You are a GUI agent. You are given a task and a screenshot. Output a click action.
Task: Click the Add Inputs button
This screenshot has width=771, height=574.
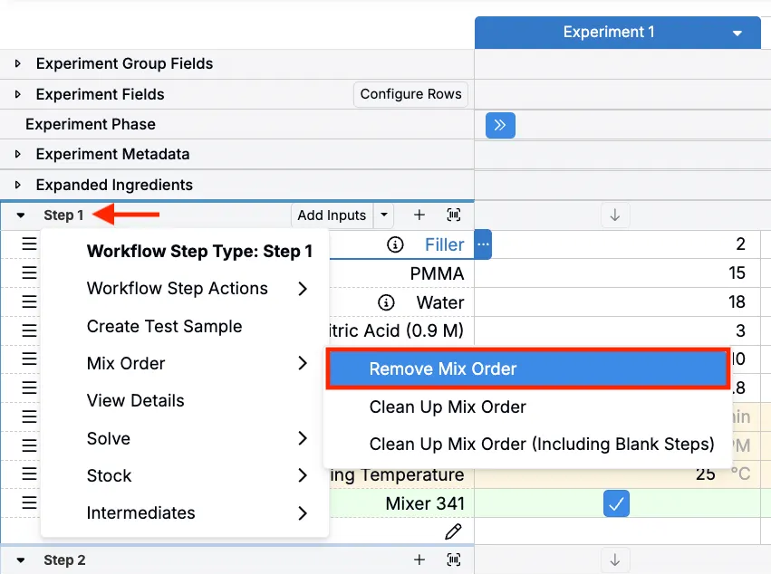point(332,215)
